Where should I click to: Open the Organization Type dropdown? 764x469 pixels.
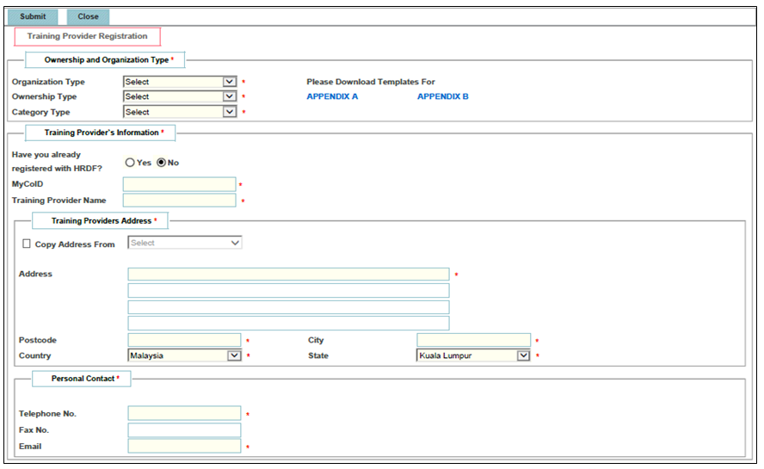tap(180, 82)
